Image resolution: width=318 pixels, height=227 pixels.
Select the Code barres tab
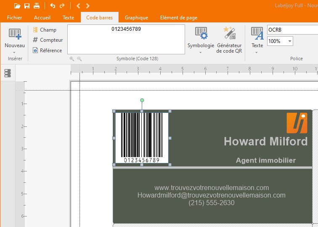(x=100, y=18)
